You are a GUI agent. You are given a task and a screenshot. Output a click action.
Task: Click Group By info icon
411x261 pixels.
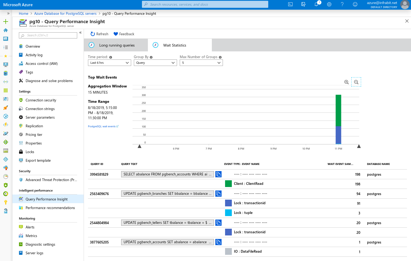point(151,57)
